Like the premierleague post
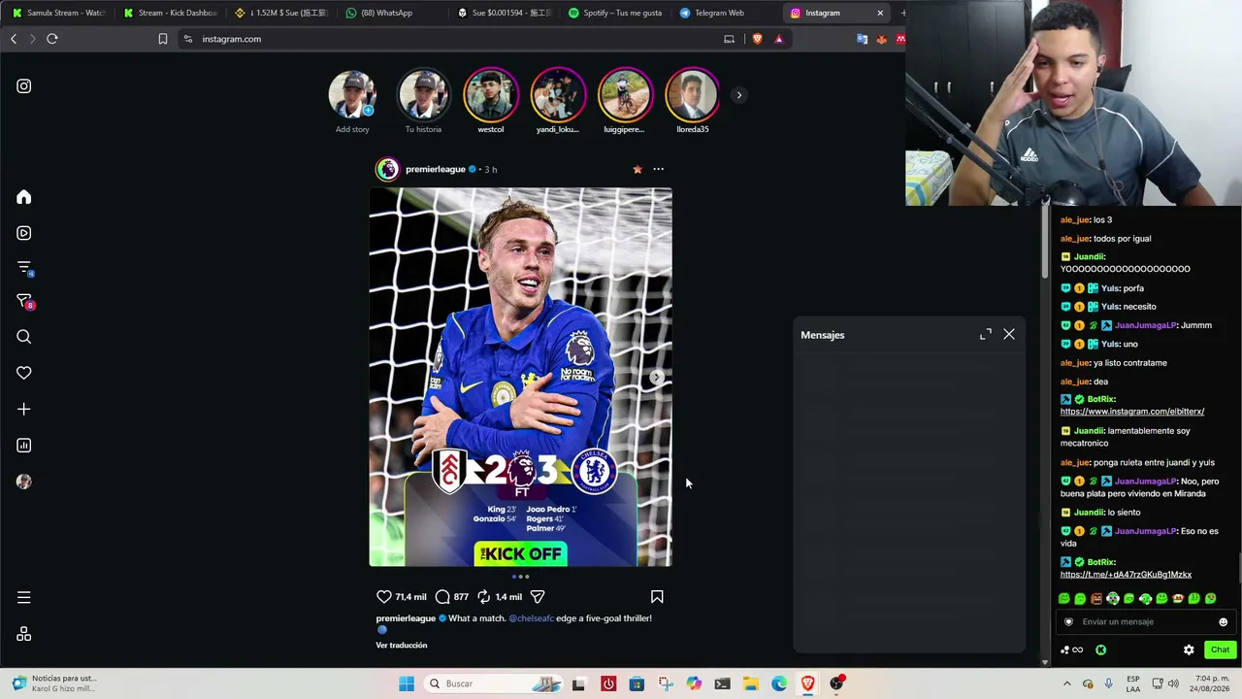1242x699 pixels. (x=384, y=597)
